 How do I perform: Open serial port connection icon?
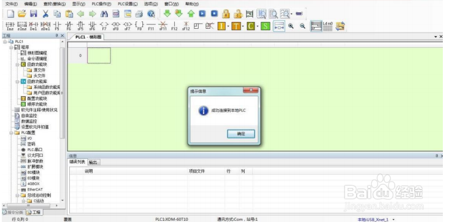coord(299,13)
